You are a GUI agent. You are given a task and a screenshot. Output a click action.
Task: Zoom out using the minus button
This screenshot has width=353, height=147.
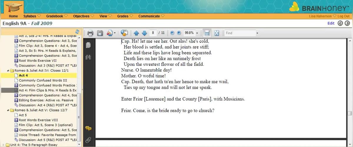coord(172,33)
